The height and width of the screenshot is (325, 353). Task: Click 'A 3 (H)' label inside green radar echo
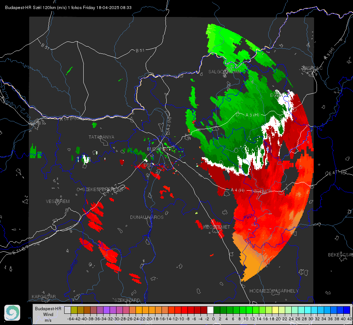252,115
